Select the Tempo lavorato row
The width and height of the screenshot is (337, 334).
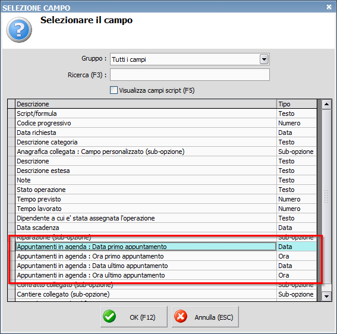pyautogui.click(x=166, y=209)
